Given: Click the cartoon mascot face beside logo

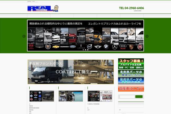Looking at the screenshot, I should click(56, 8).
